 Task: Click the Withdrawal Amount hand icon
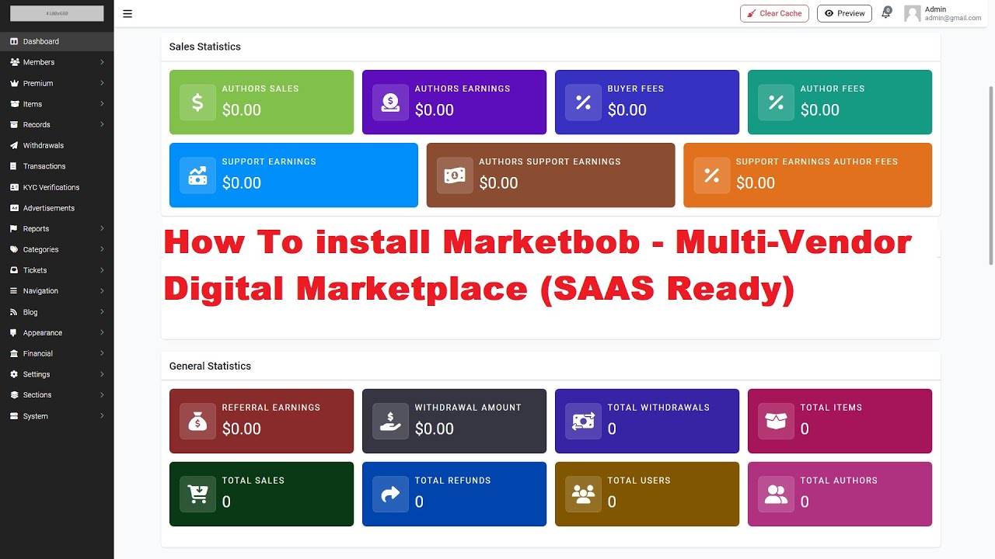coord(390,422)
